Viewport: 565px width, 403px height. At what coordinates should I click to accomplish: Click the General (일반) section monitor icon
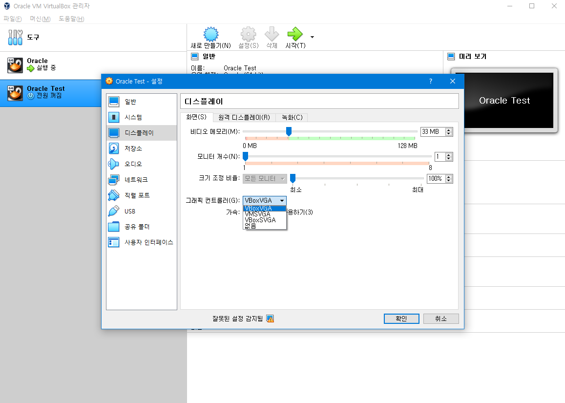coord(195,56)
